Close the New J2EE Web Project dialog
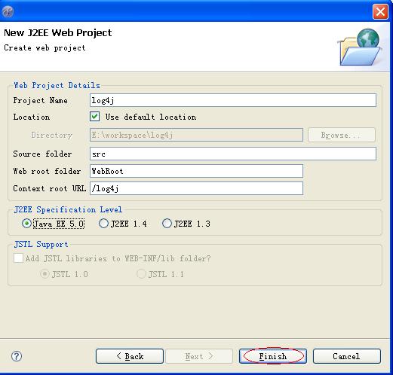Screen dimensions: 393x375 [380, 11]
